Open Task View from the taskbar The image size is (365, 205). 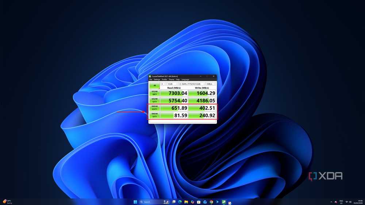click(174, 202)
